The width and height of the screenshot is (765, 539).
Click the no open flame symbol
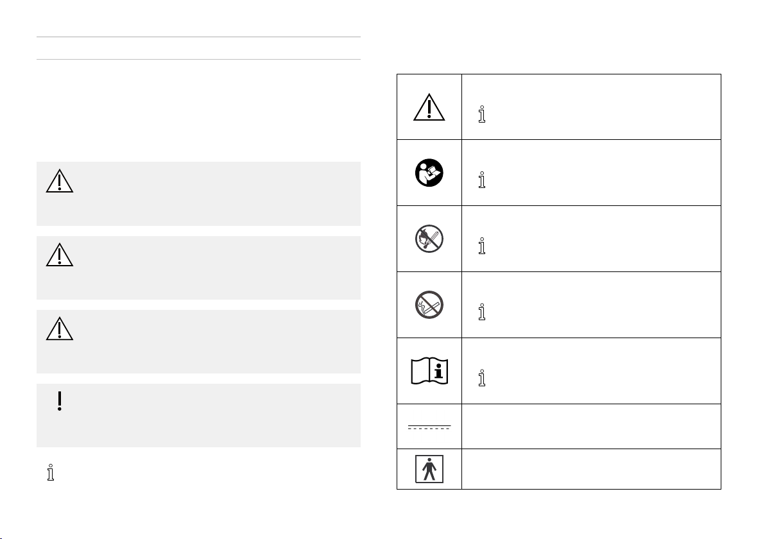pyautogui.click(x=429, y=239)
